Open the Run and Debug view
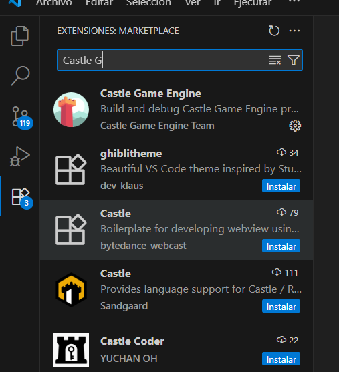339x372 pixels. [x=19, y=156]
